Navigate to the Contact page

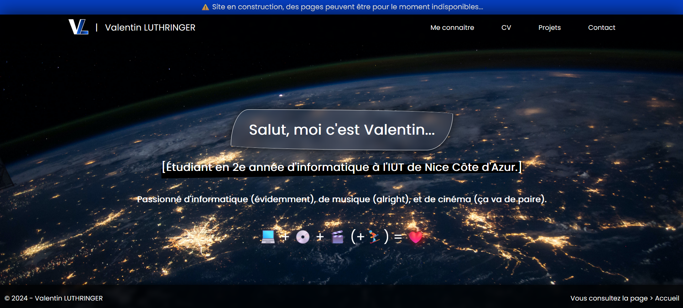click(x=601, y=28)
